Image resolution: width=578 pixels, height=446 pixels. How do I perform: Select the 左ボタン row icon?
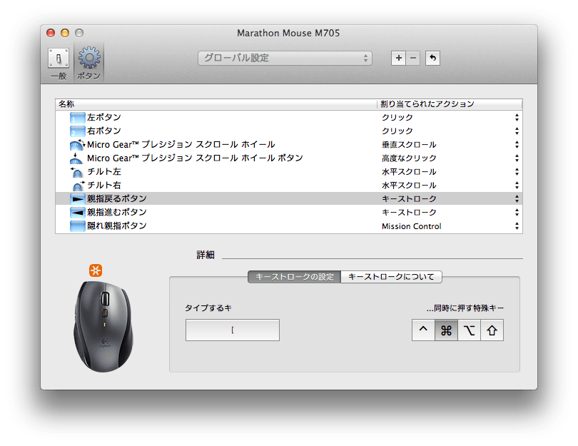click(x=77, y=117)
